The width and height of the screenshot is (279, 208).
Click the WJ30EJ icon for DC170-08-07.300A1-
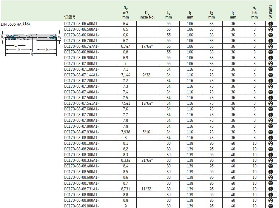(270, 86)
